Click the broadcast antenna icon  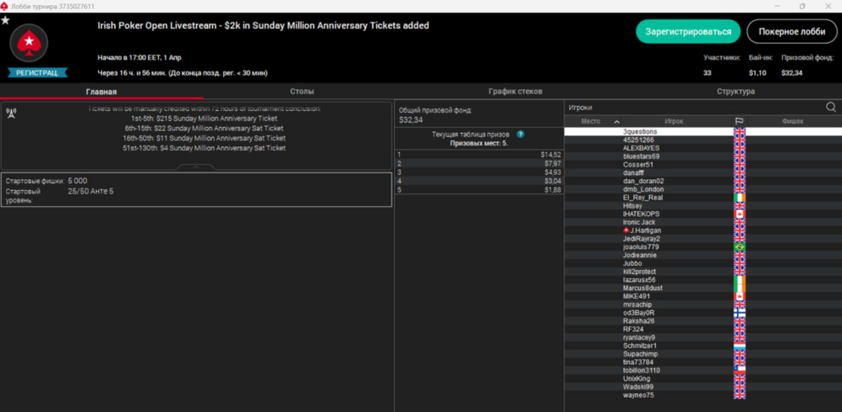pos(11,113)
